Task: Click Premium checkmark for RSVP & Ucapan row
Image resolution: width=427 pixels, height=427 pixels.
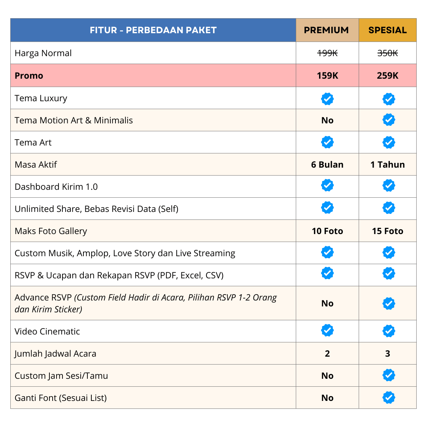Action: (x=327, y=273)
